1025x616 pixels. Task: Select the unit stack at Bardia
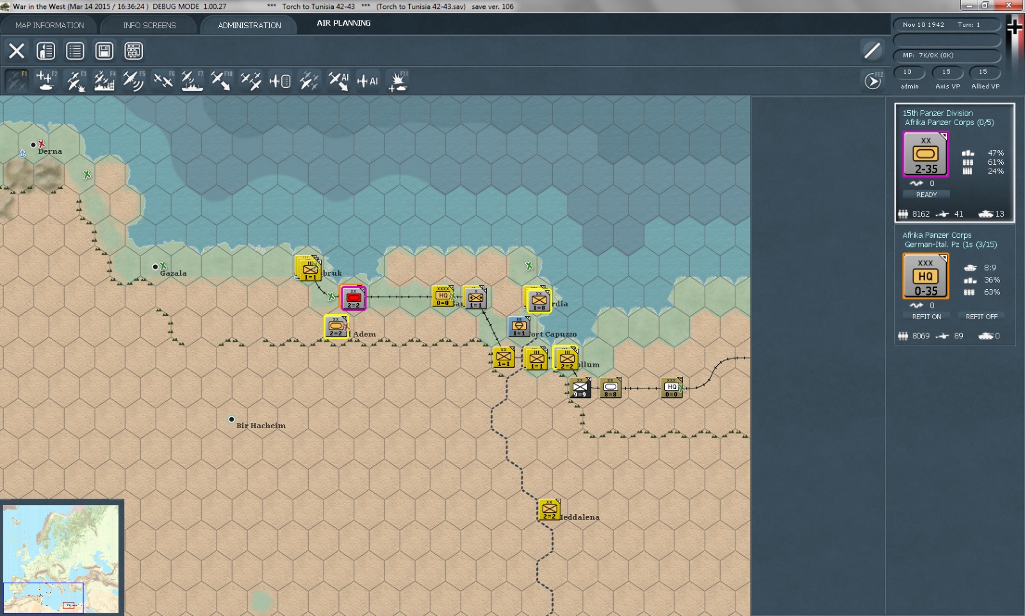(537, 299)
